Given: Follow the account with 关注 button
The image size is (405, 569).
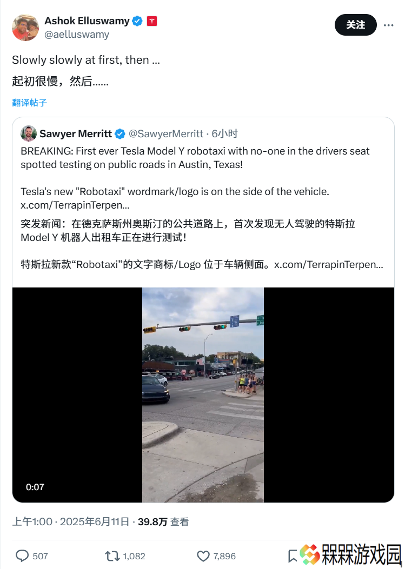Looking at the screenshot, I should [355, 25].
